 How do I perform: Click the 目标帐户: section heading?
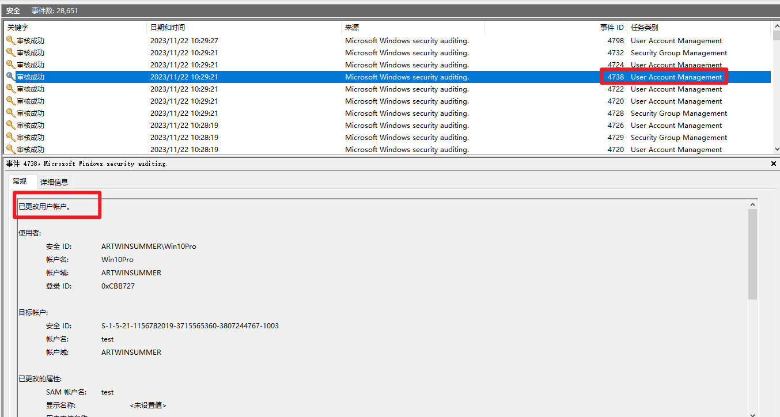point(33,313)
